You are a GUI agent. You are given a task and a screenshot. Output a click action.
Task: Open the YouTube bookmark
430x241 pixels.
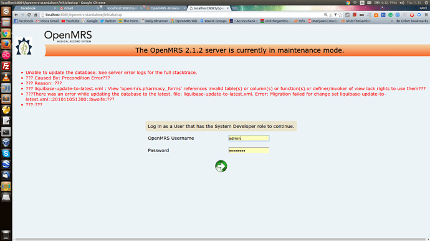click(70, 20)
